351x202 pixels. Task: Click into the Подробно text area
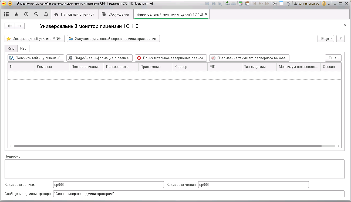pyautogui.click(x=174, y=169)
